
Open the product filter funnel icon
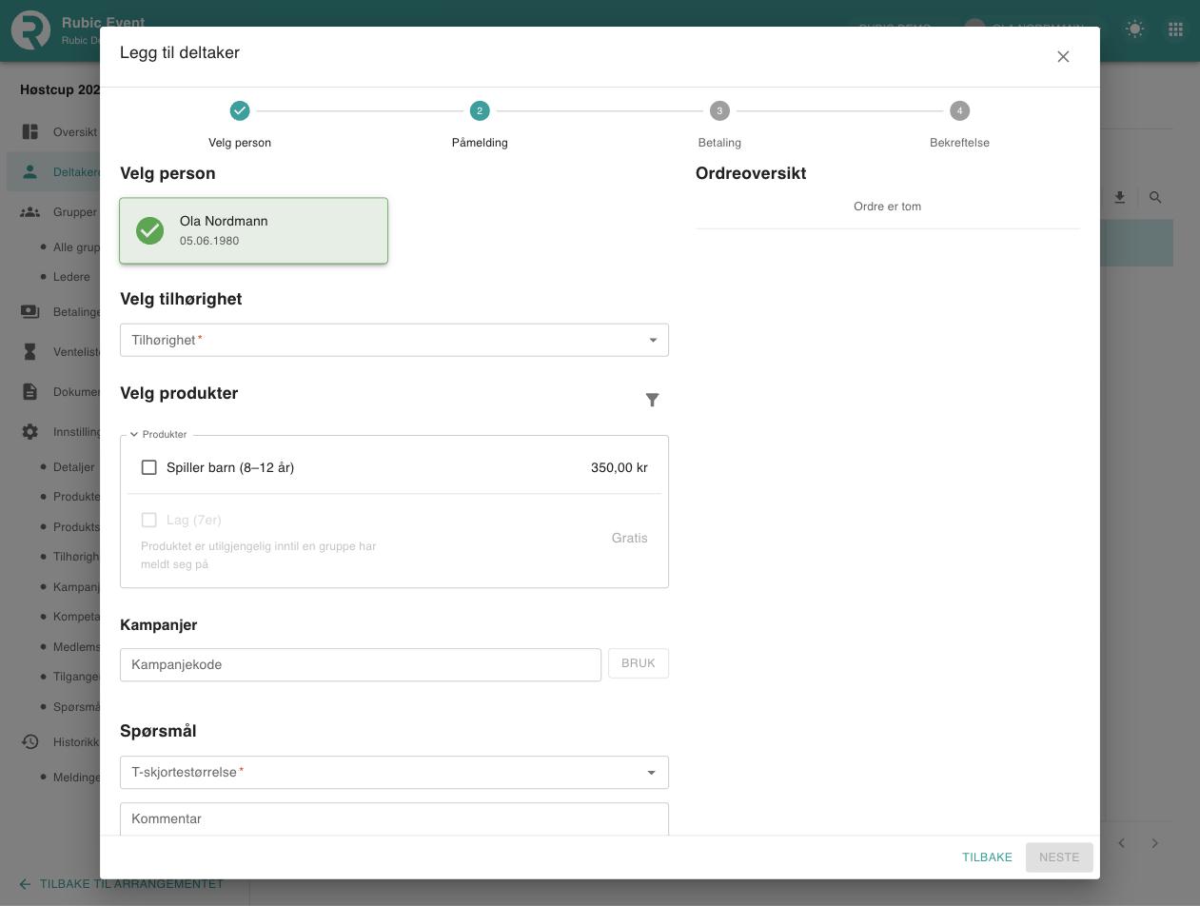(652, 401)
